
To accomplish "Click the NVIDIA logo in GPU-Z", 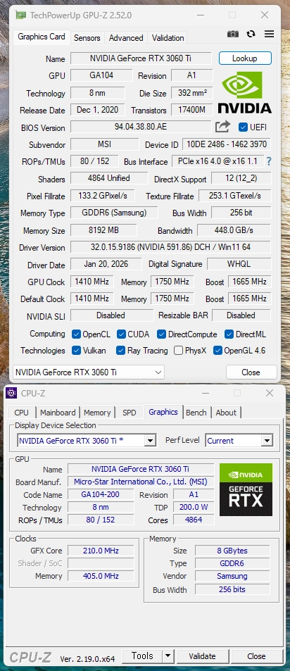I will [x=244, y=92].
